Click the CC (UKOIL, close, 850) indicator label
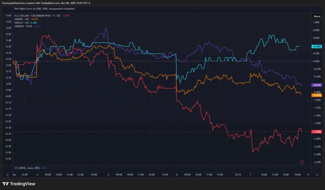 [x=27, y=168]
